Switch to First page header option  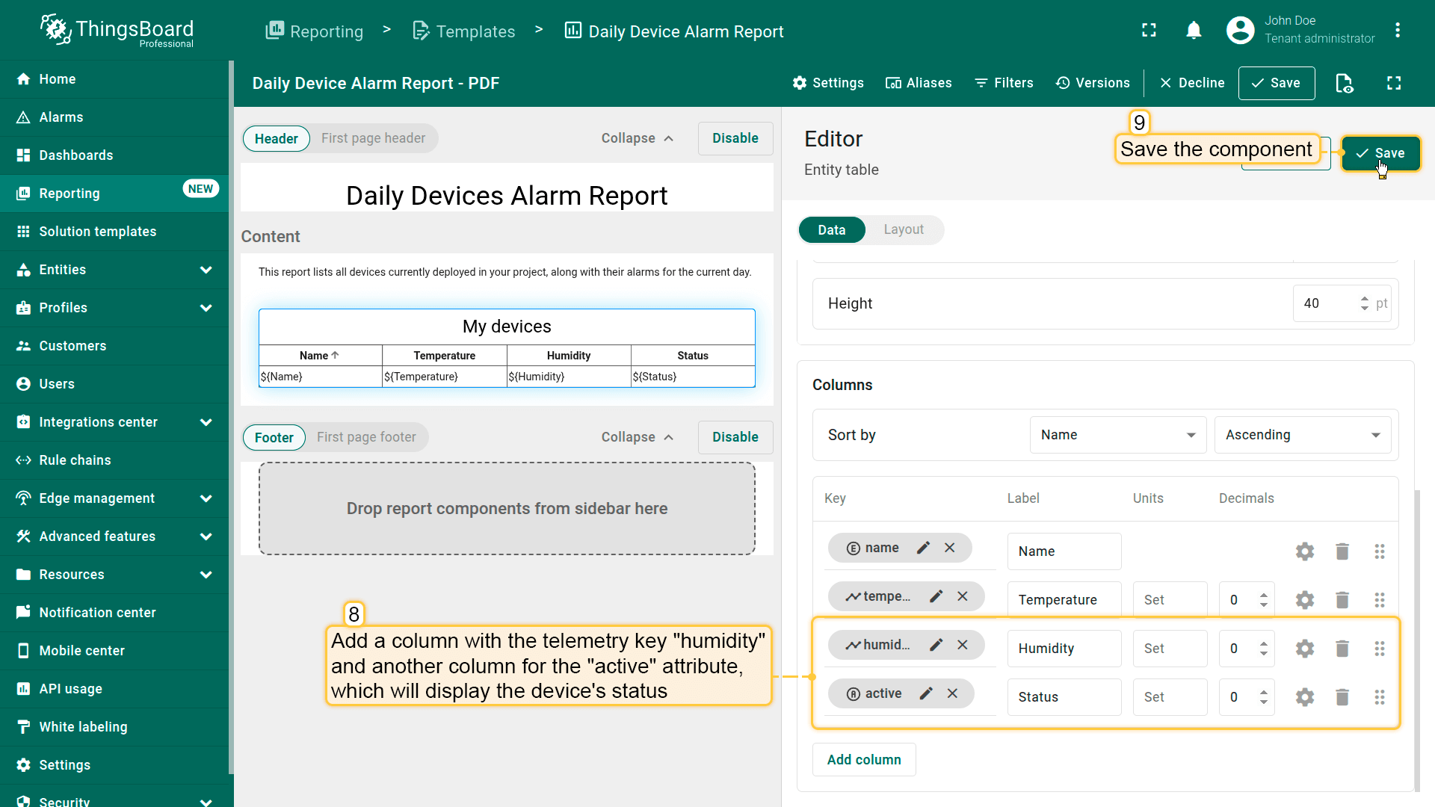[x=373, y=138]
